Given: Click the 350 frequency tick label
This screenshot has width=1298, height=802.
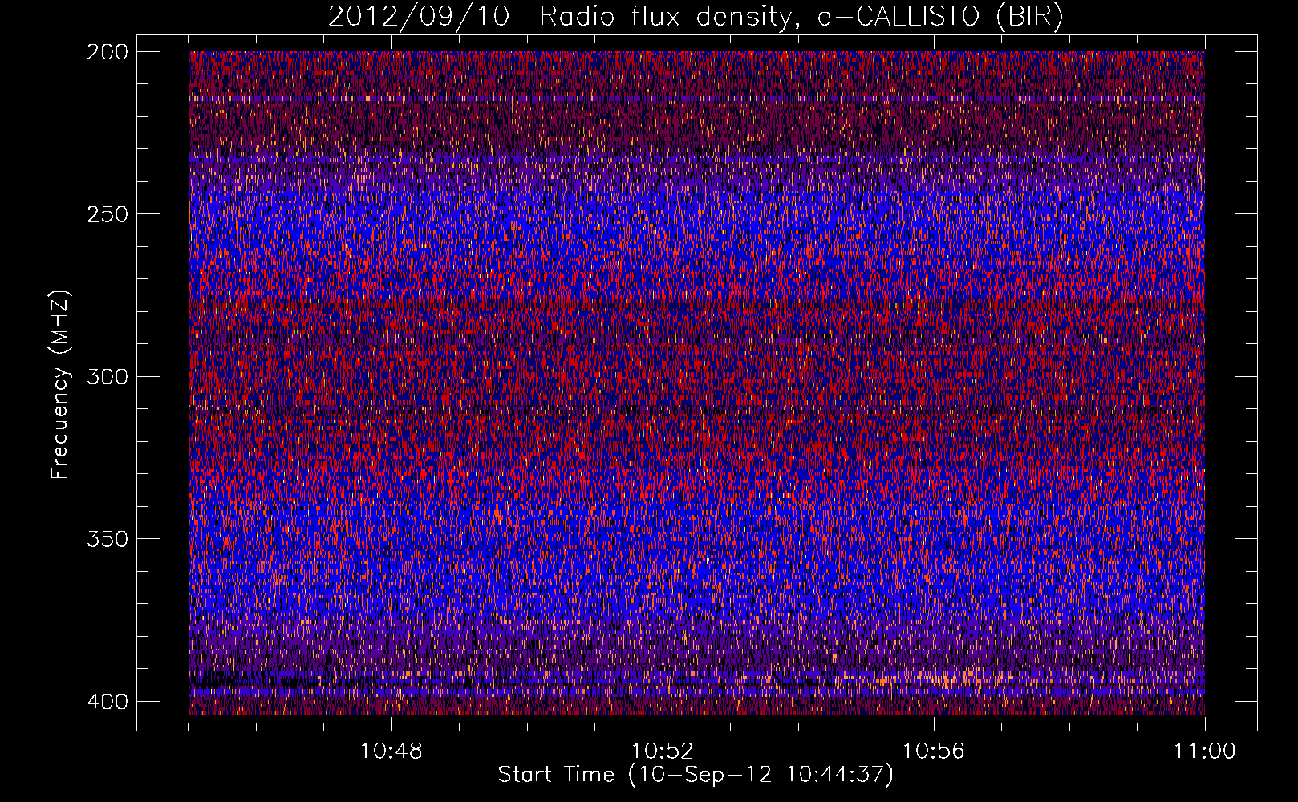Looking at the screenshot, I should coord(107,538).
